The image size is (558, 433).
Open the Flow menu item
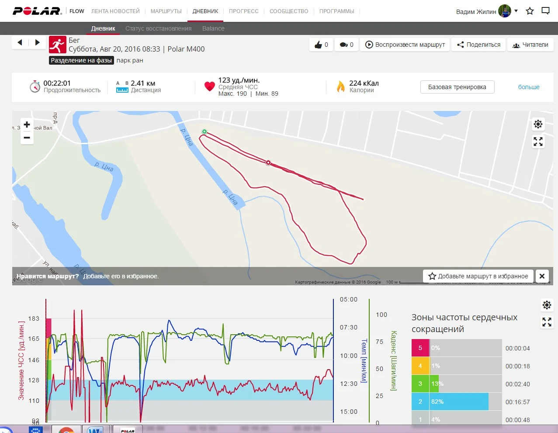pos(77,11)
